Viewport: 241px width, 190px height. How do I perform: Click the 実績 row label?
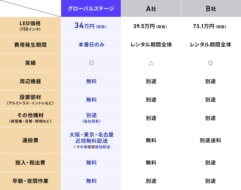(30, 63)
